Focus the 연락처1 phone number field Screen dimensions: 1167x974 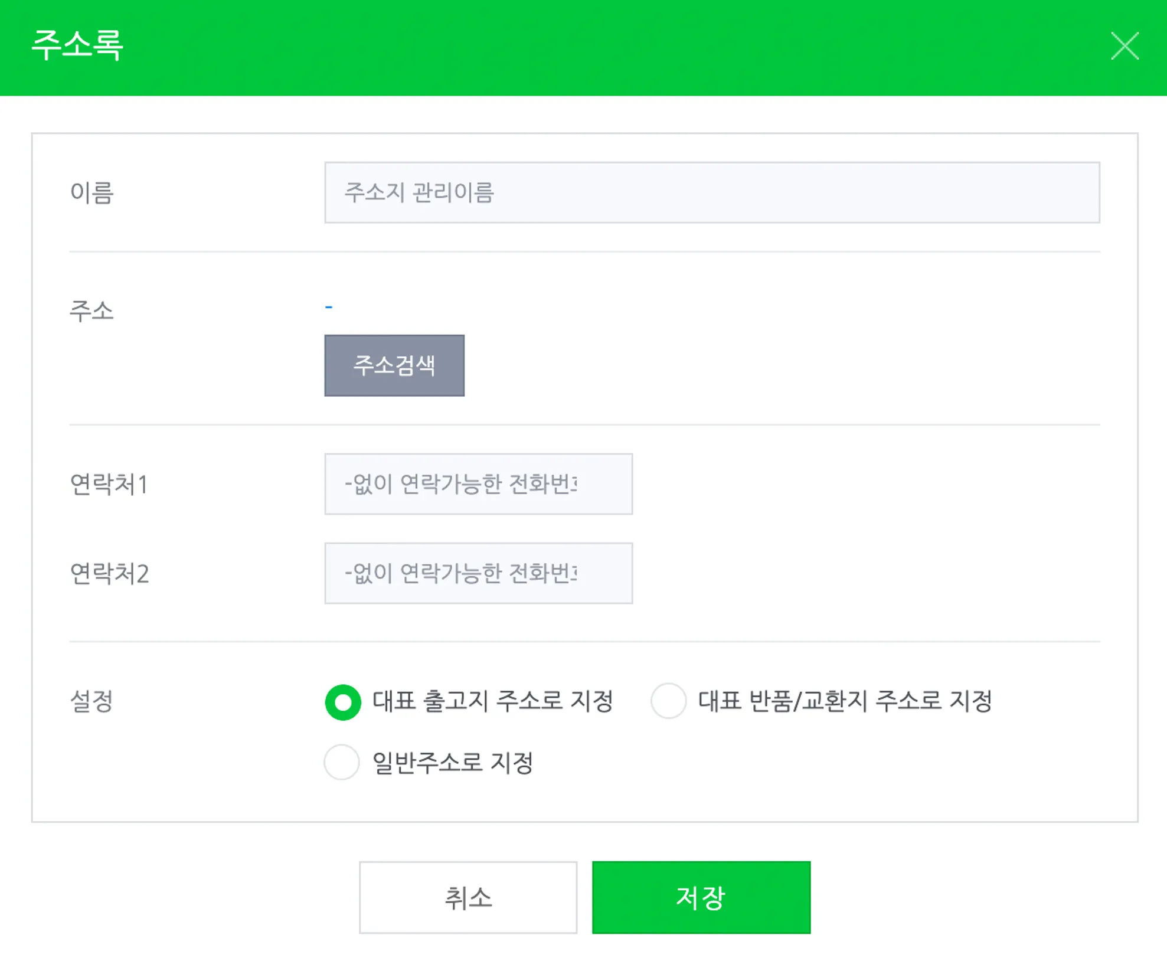(478, 484)
